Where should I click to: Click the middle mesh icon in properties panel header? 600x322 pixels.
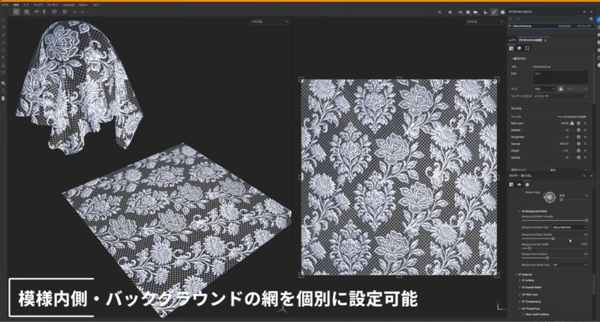click(519, 185)
